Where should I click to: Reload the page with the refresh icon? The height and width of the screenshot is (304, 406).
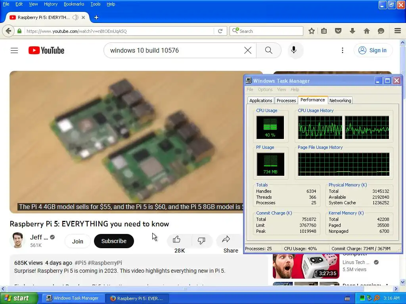coord(220,31)
